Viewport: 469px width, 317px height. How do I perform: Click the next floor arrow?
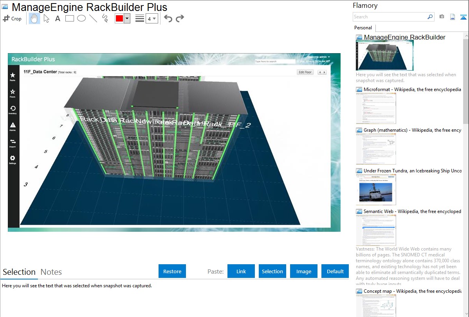click(x=324, y=72)
